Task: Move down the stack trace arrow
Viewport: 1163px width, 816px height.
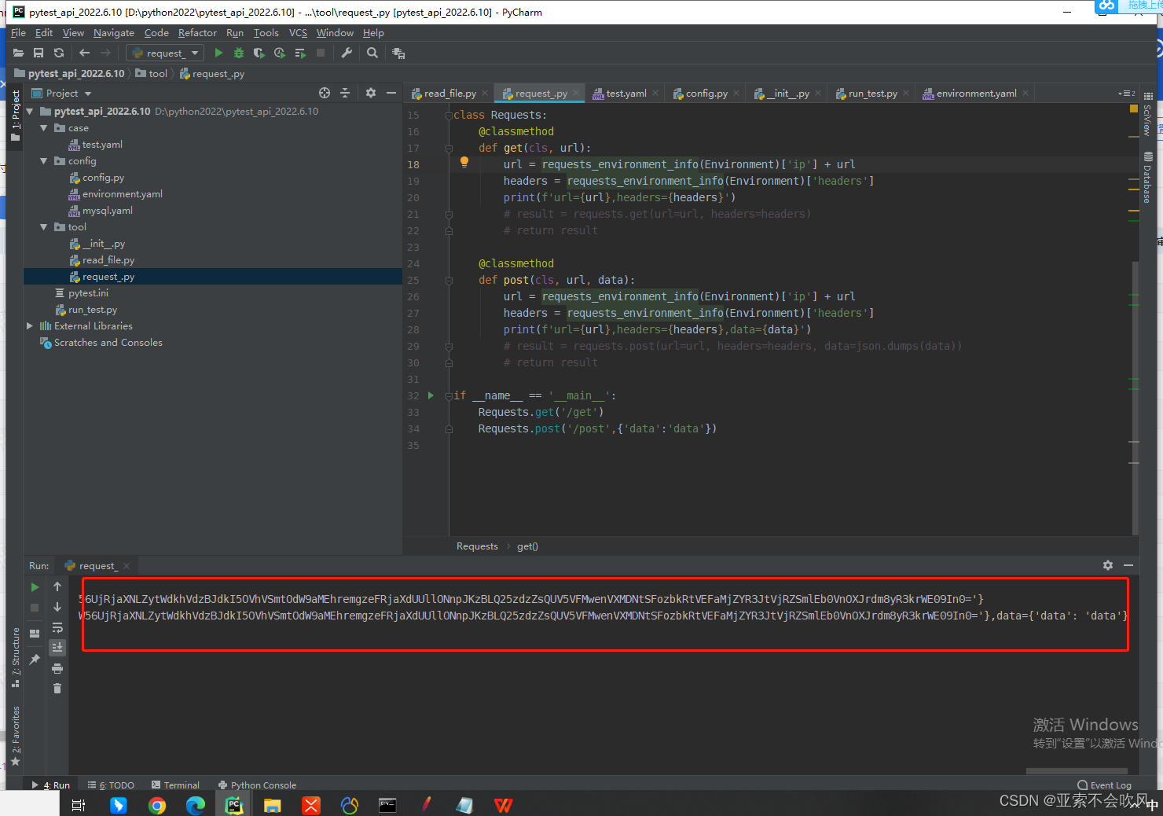Action: pyautogui.click(x=57, y=607)
